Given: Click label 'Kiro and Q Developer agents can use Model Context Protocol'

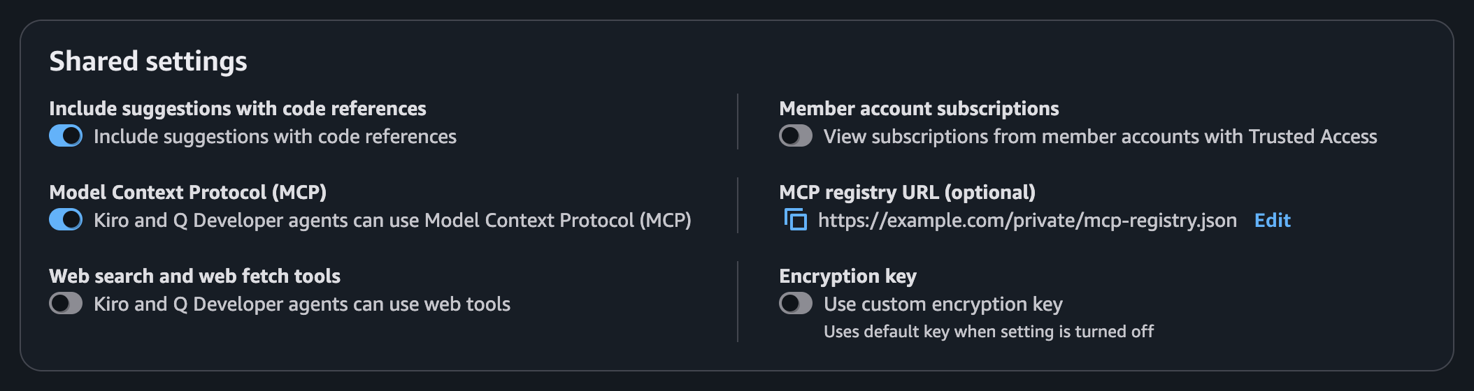Looking at the screenshot, I should click(392, 221).
